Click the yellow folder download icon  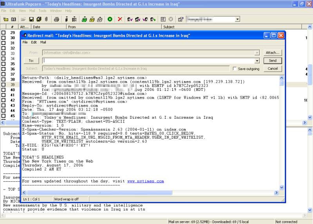coord(92,19)
